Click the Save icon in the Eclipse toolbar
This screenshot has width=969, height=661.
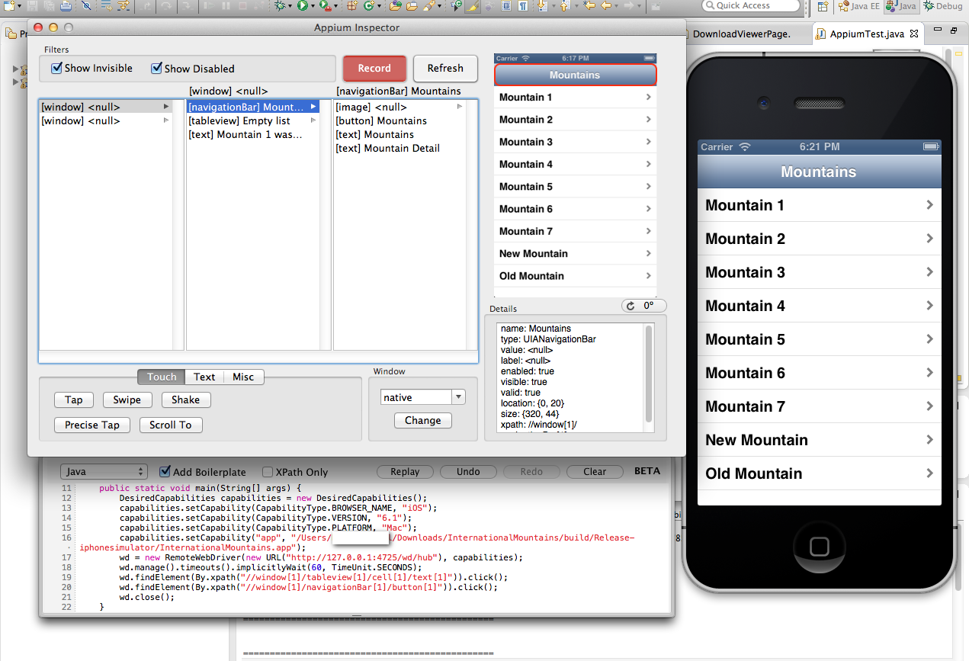pos(32,7)
